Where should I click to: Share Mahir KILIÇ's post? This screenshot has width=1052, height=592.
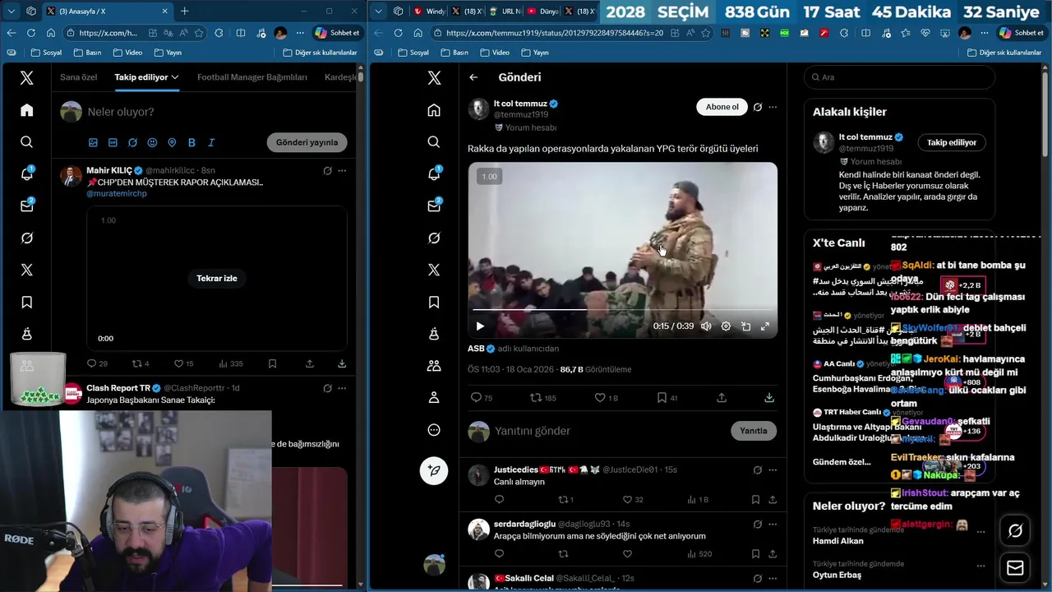pos(310,363)
